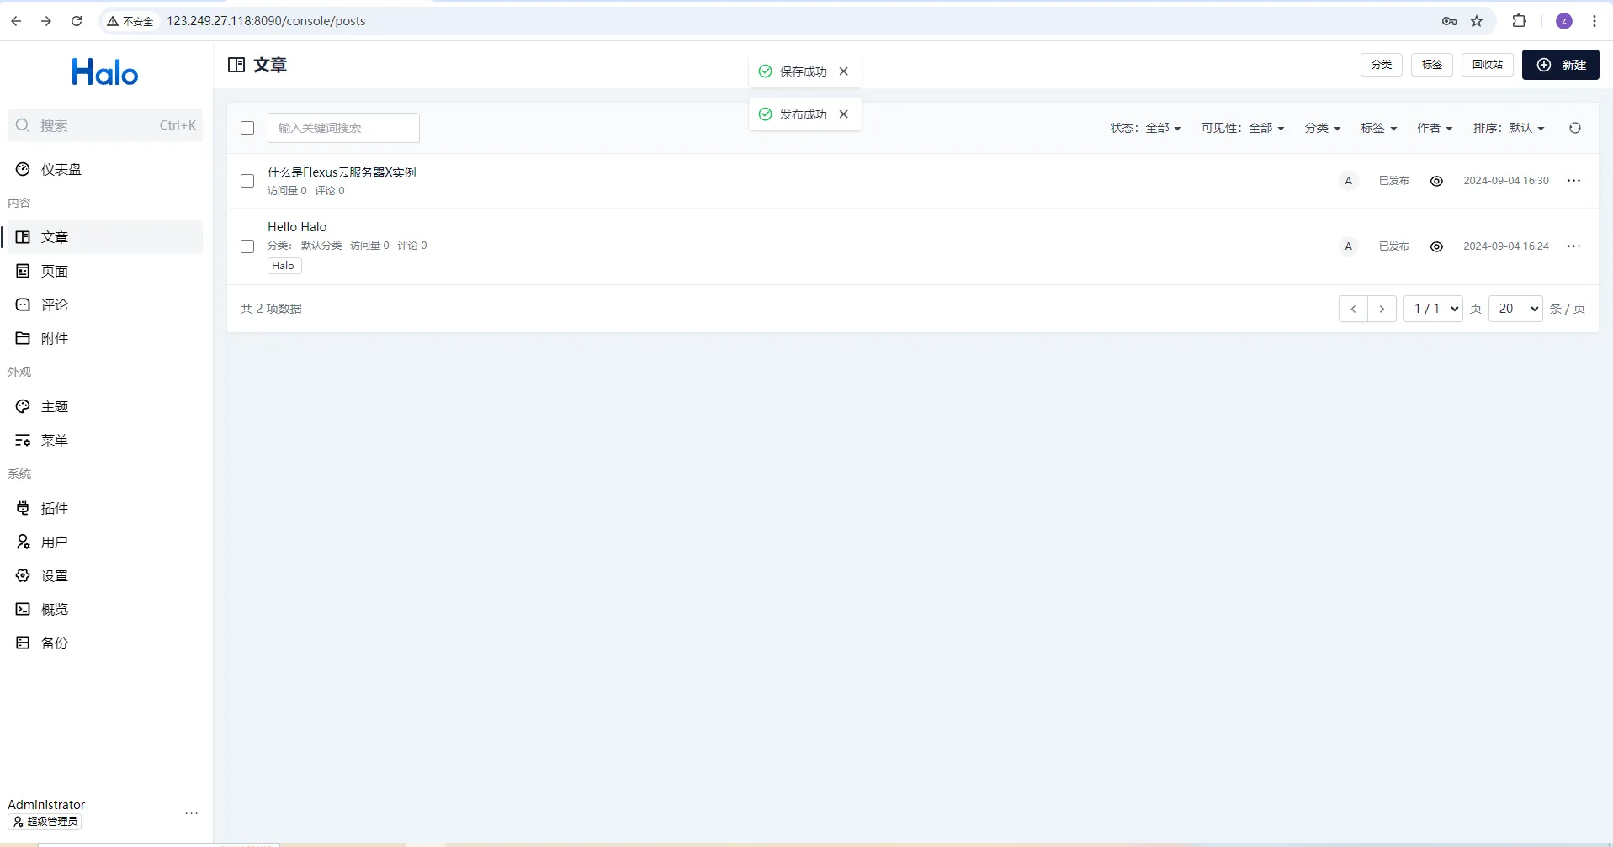Open 仪表盘 dashboard in the sidebar
This screenshot has height=847, width=1613.
pos(105,169)
